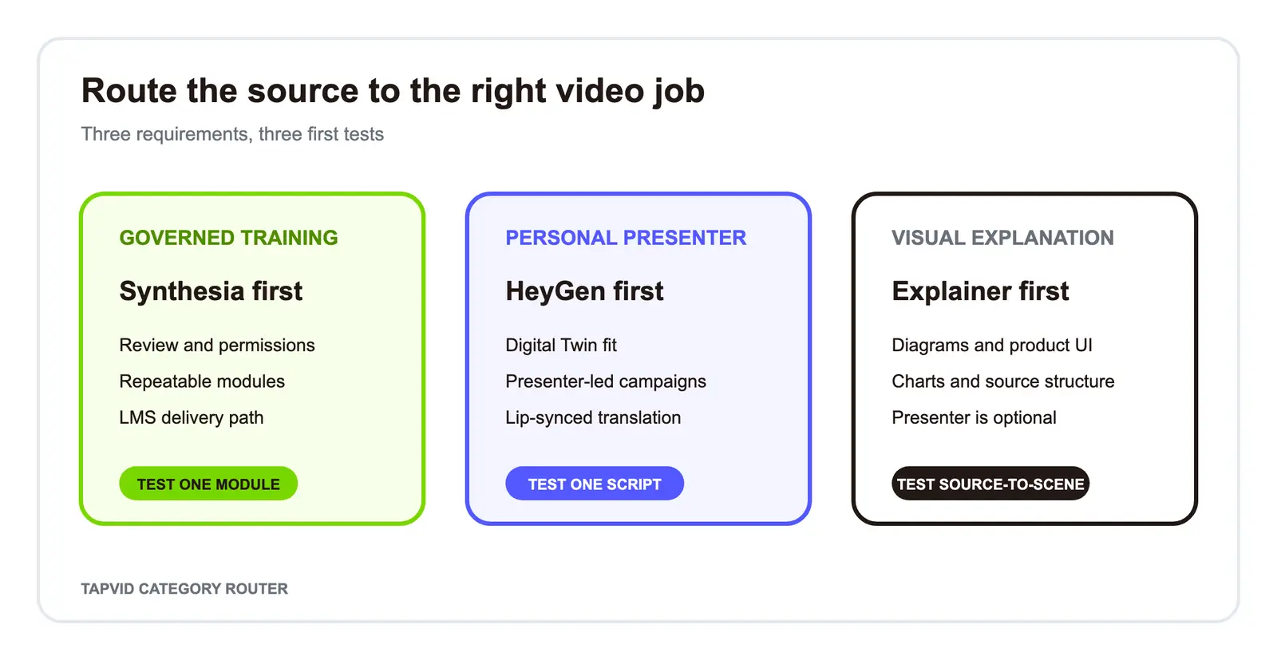This screenshot has width=1277, height=660.
Task: Click the TEST ONE SCRIPT button
Action: [x=595, y=484]
